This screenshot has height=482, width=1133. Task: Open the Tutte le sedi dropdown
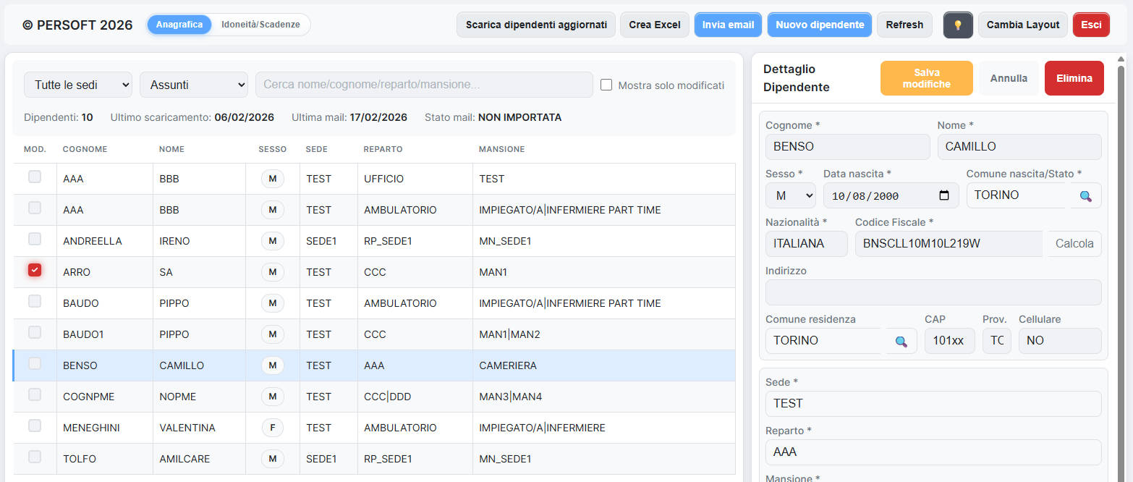(x=78, y=85)
